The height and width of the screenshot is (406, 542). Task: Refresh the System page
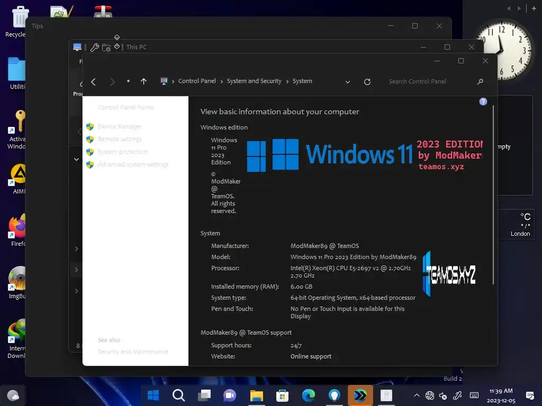pyautogui.click(x=367, y=81)
